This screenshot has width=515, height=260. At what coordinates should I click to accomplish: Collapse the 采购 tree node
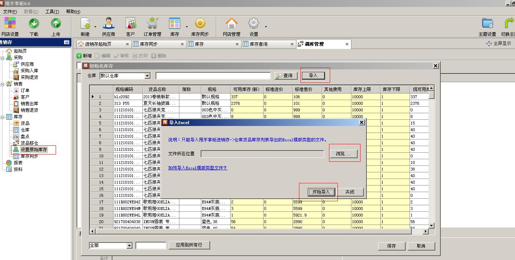(x=3, y=58)
